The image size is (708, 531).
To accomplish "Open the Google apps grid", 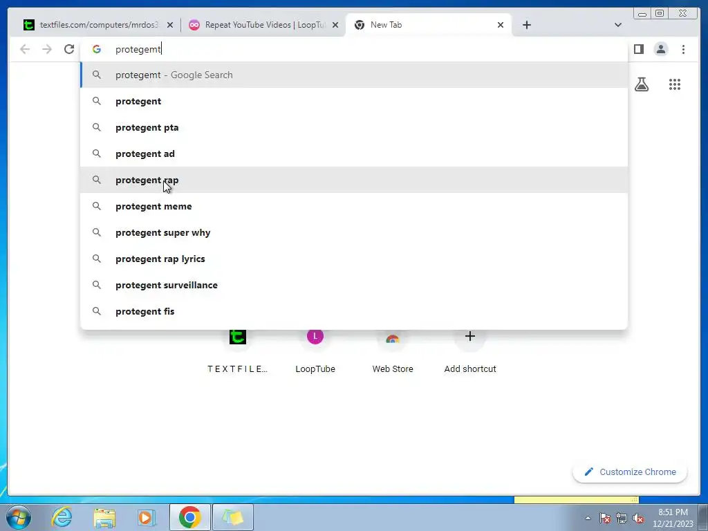I will click(x=675, y=84).
